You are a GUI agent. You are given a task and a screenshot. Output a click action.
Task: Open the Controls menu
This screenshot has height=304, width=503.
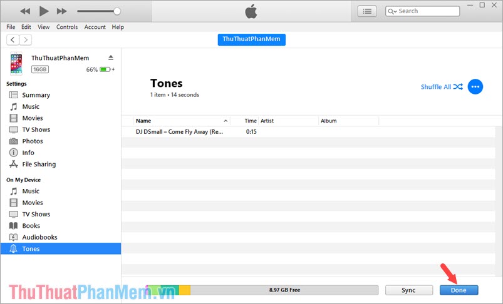pyautogui.click(x=67, y=27)
